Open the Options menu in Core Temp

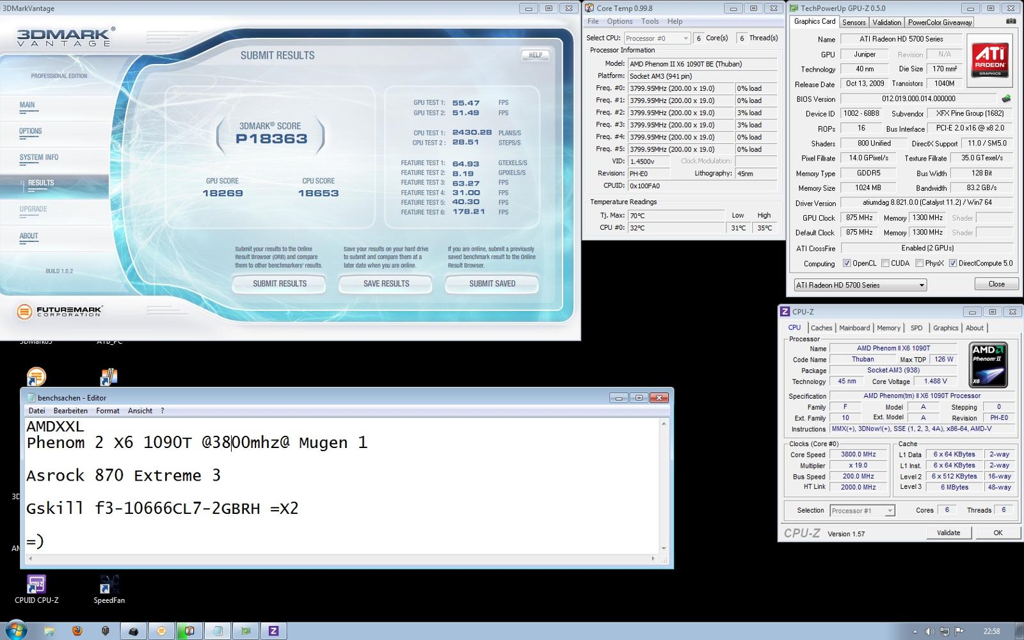coord(620,21)
